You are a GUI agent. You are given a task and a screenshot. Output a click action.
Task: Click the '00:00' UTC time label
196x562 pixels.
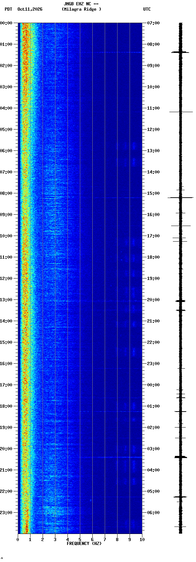click(153, 385)
